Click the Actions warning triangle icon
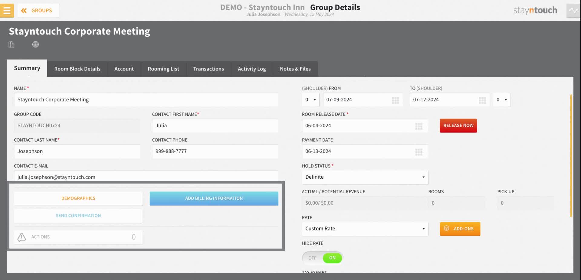The height and width of the screenshot is (280, 581). pyautogui.click(x=21, y=237)
